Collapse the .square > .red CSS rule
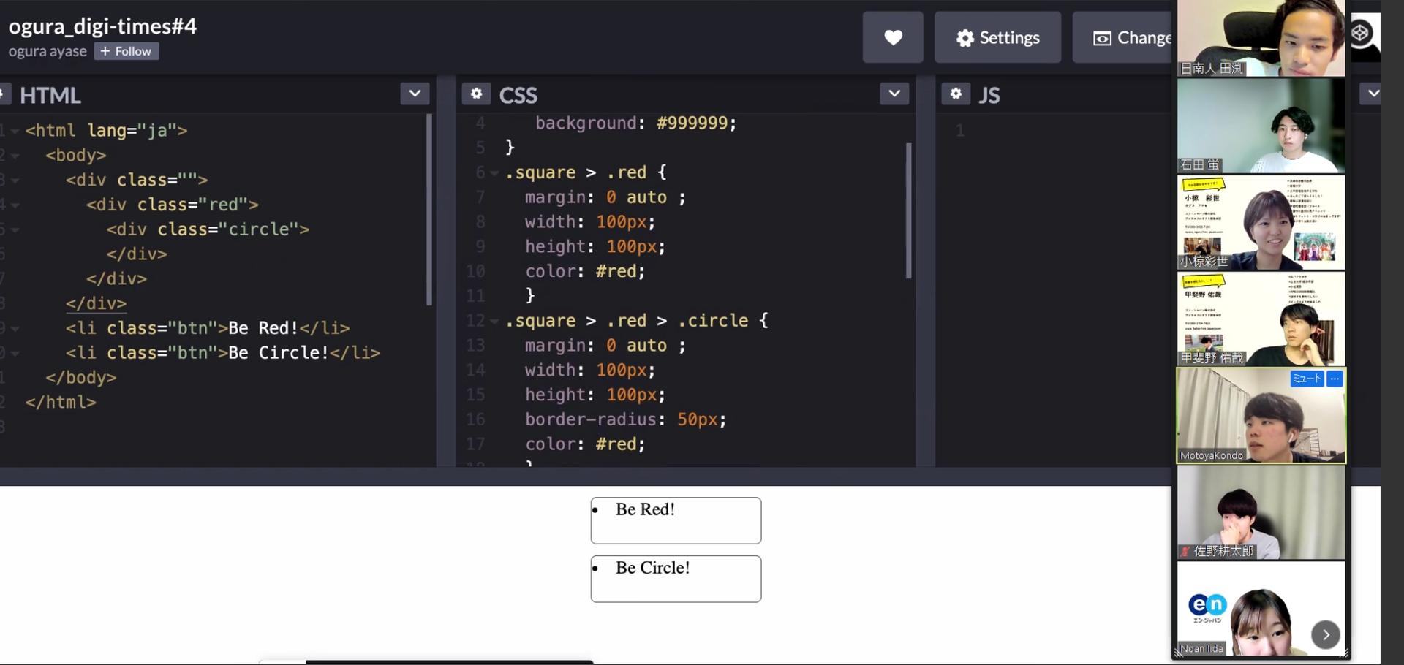 pyautogui.click(x=494, y=173)
